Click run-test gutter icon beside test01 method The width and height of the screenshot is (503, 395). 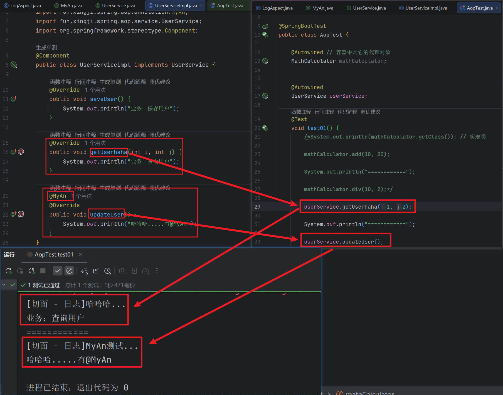pos(265,128)
